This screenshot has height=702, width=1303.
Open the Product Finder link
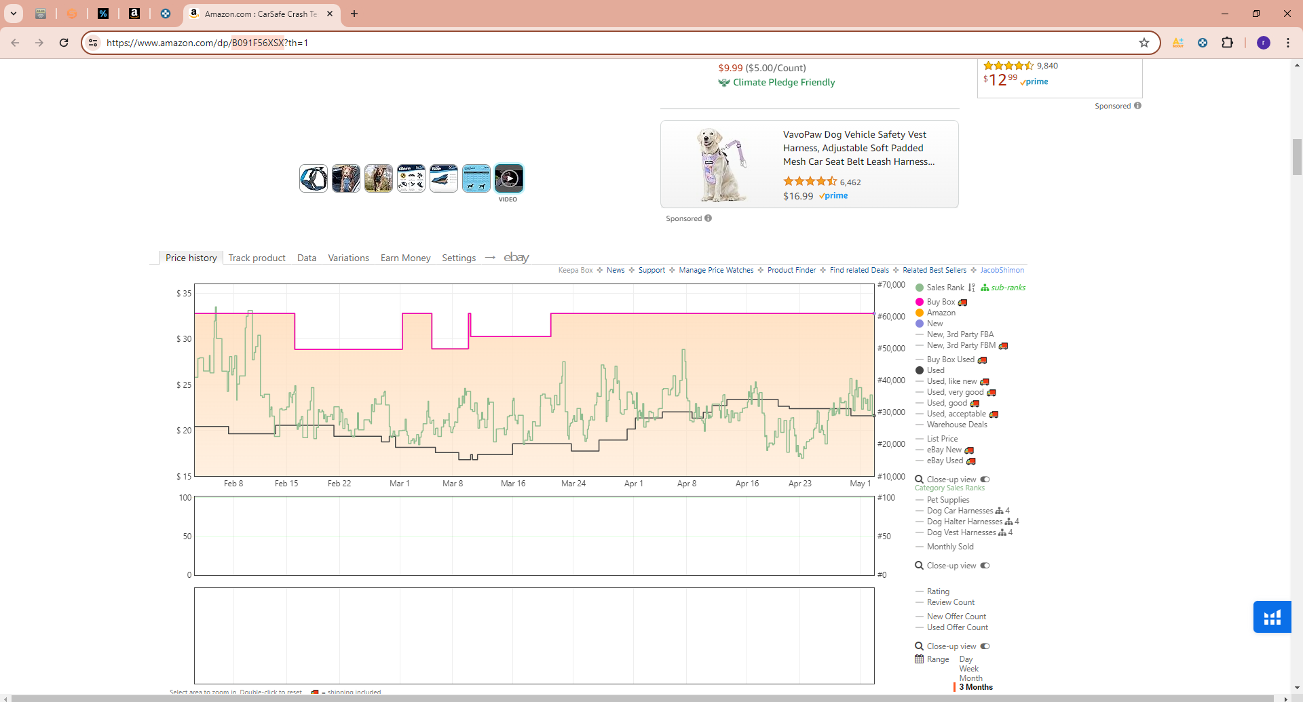click(791, 270)
